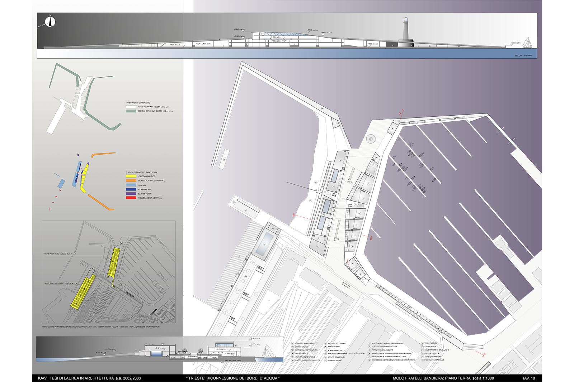Image resolution: width=574 pixels, height=382 pixels.
Task: Click legend entry 1 'Ingresso circolo nautico'
Action: [304, 343]
